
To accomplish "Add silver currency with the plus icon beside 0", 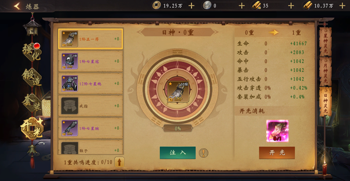I will coord(242,6).
